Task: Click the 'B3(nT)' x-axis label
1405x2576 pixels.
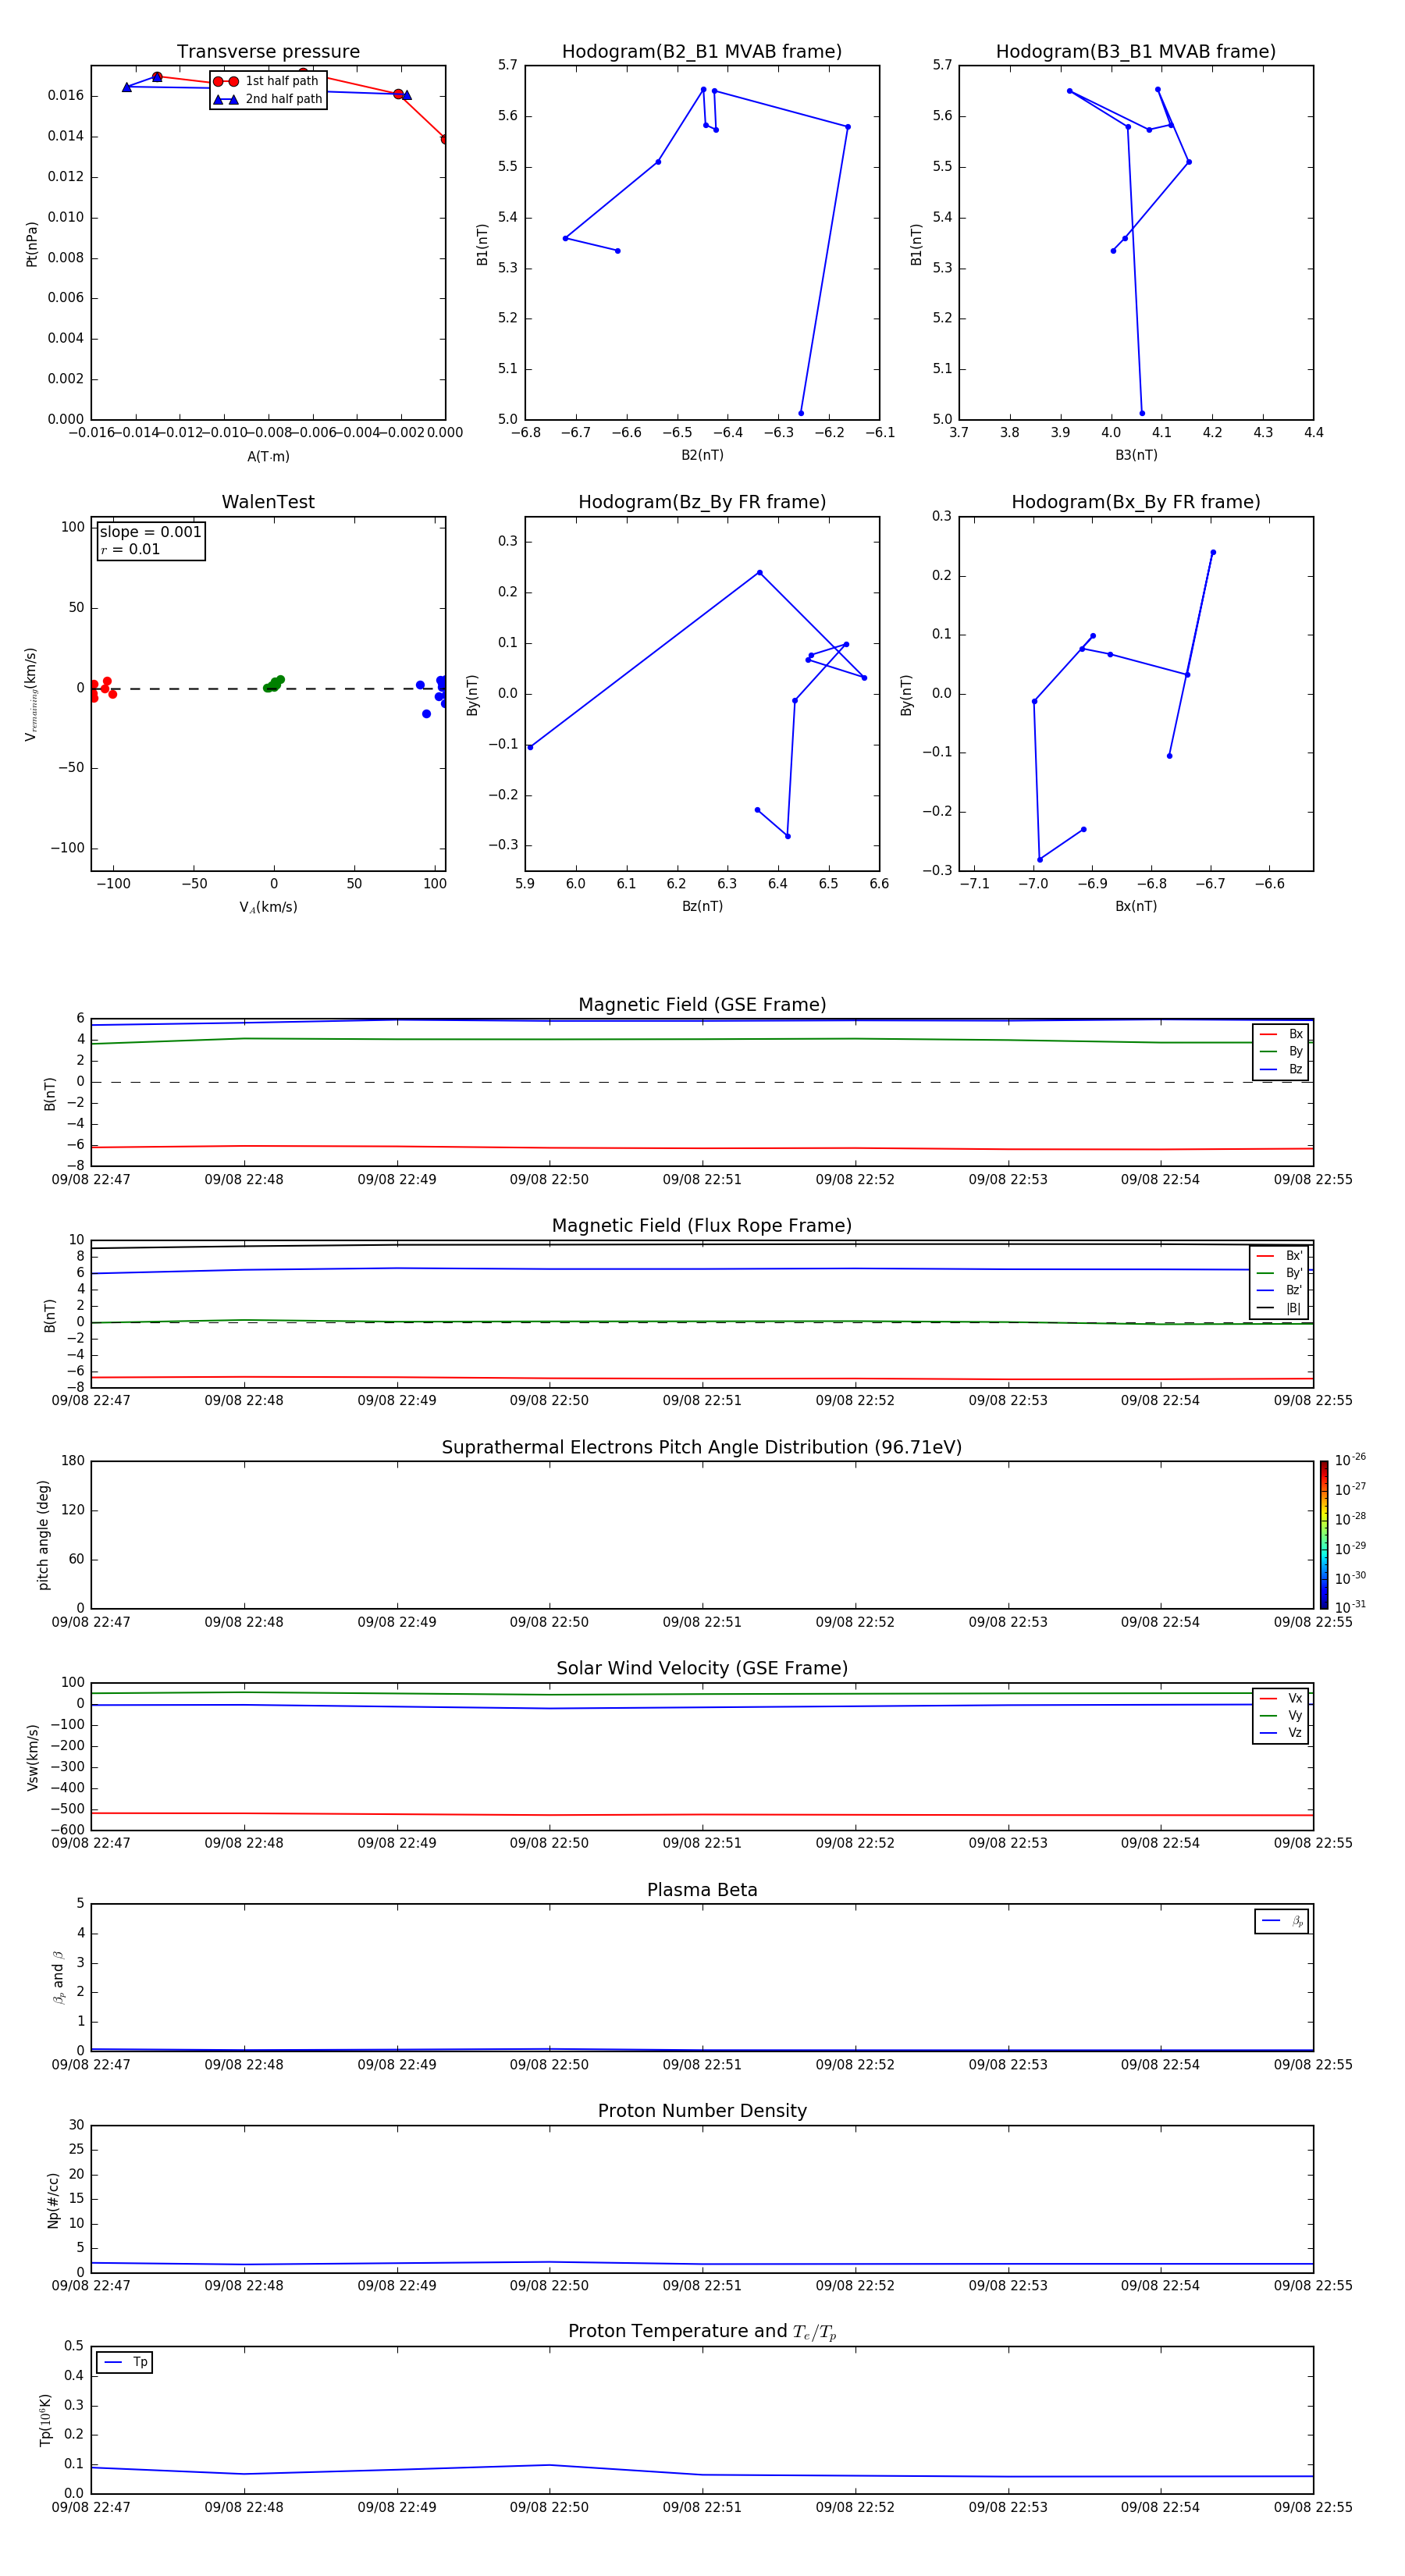Action: pyautogui.click(x=1136, y=455)
